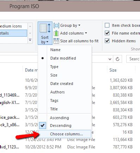Click the Add columns icon

pos(56,33)
